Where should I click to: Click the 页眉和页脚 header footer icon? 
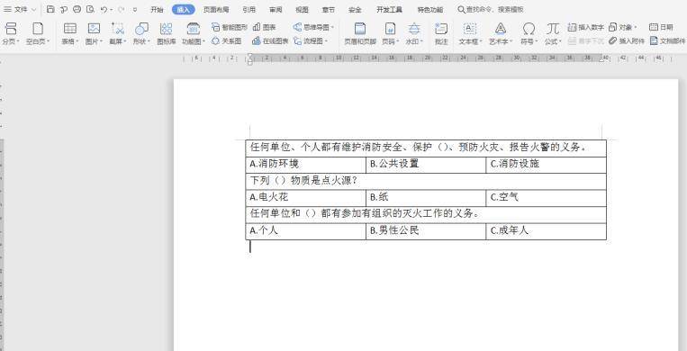360,29
